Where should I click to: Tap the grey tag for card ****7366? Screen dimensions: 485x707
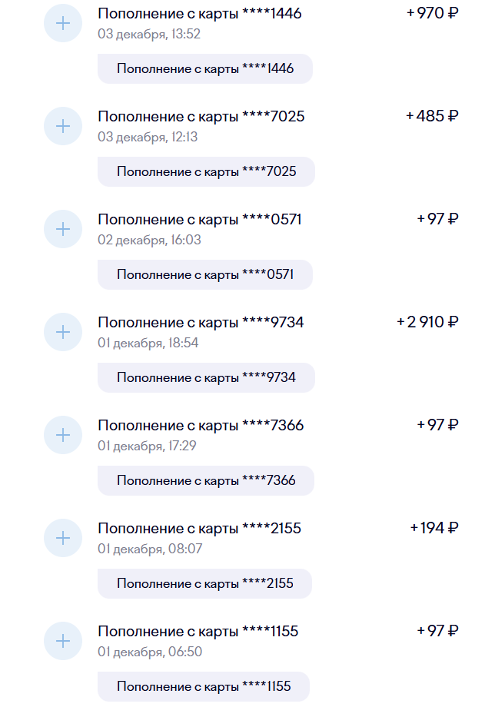pyautogui.click(x=206, y=480)
